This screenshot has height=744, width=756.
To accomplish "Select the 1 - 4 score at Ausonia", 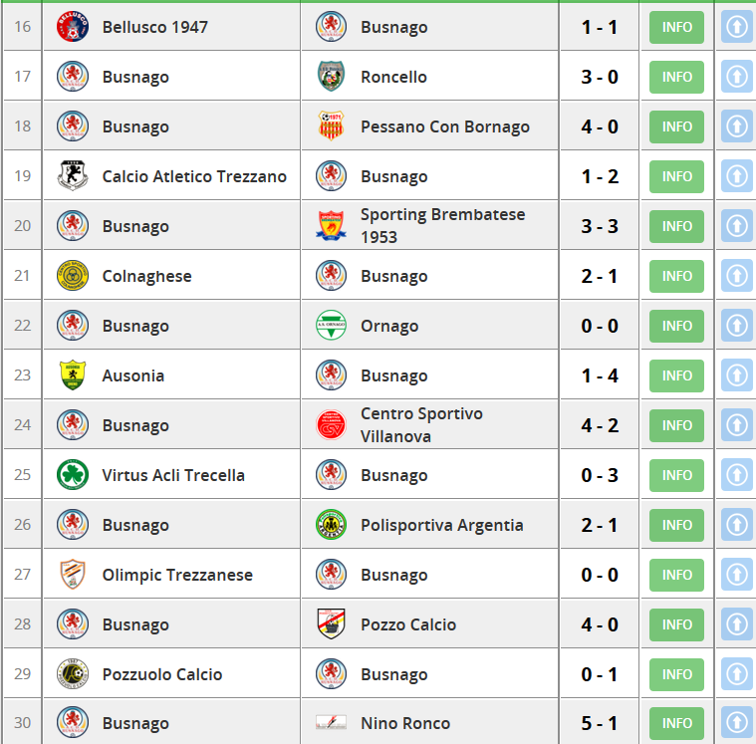I will click(x=600, y=375).
